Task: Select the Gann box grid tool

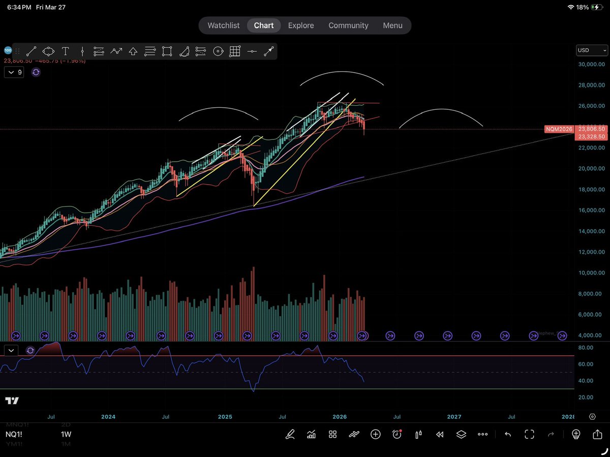Action: coord(235,51)
